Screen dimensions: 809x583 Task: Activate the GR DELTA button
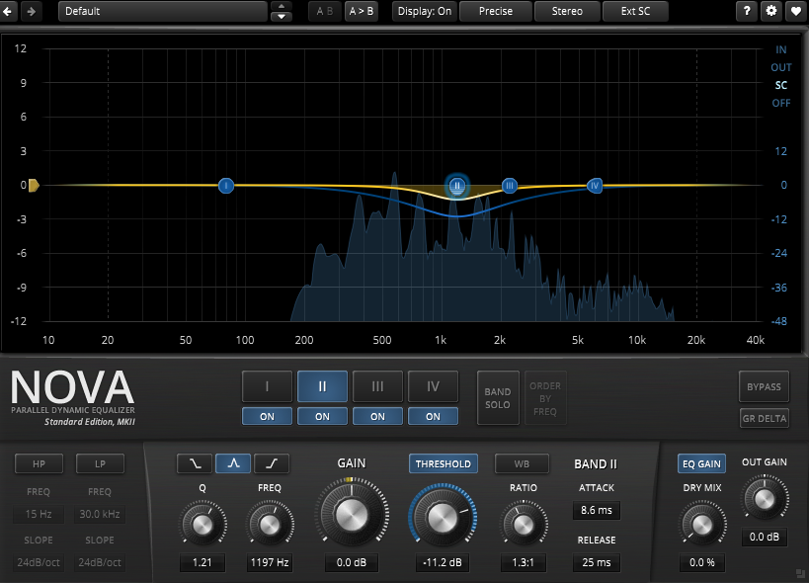point(764,418)
